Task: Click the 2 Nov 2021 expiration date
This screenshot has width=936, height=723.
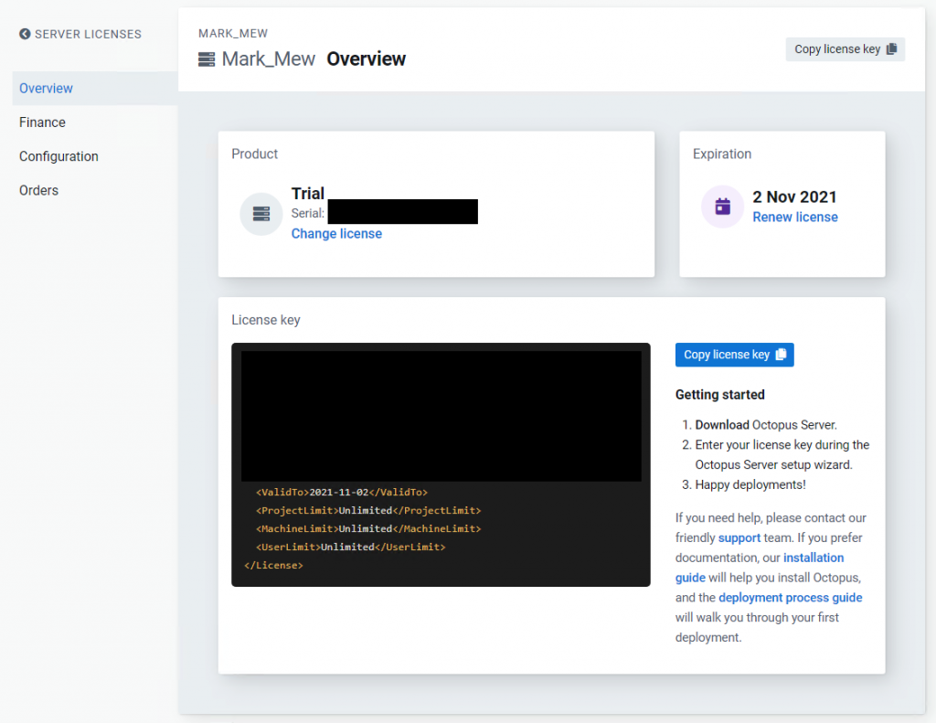Action: pos(794,197)
